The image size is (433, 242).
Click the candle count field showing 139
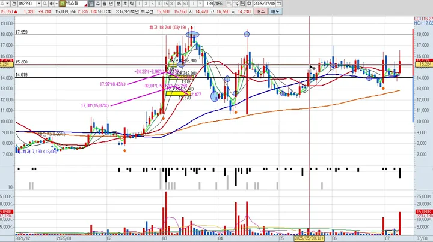[x=210, y=4]
